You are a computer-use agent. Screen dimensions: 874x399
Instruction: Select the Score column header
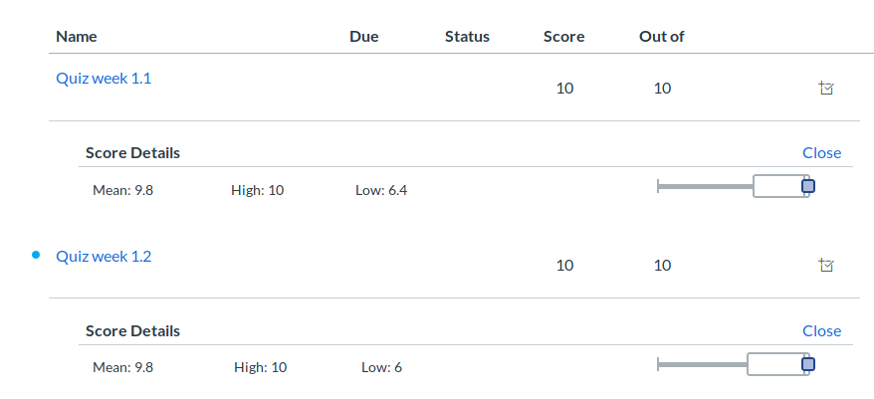[563, 37]
